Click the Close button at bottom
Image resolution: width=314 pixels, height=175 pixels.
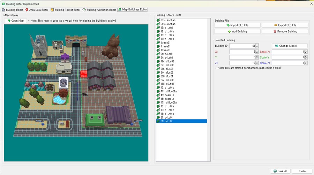click(x=302, y=171)
